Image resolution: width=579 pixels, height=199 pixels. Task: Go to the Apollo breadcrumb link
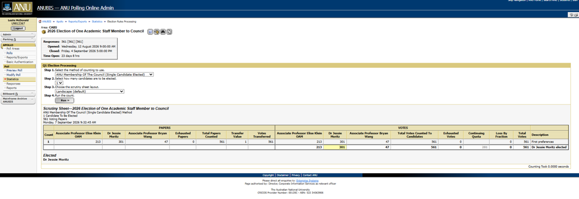pos(60,22)
